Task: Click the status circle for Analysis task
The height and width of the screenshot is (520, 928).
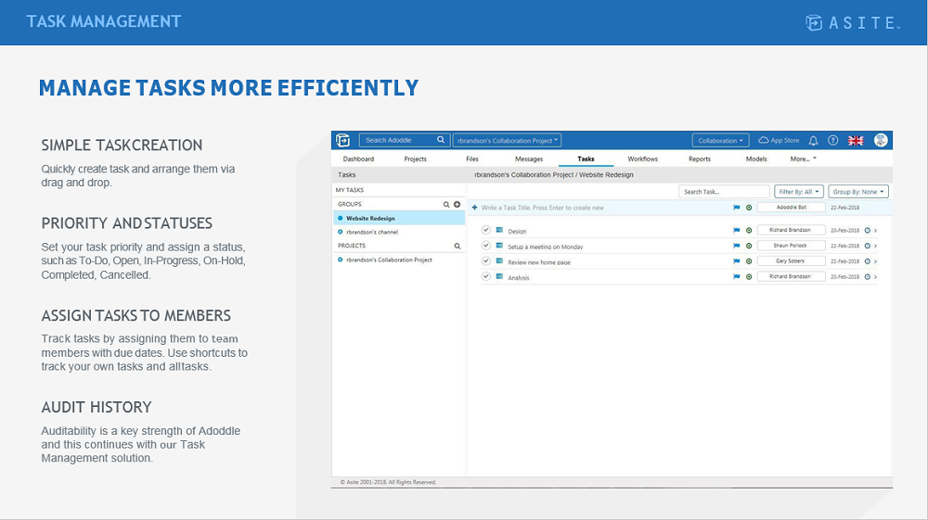Action: 749,276
